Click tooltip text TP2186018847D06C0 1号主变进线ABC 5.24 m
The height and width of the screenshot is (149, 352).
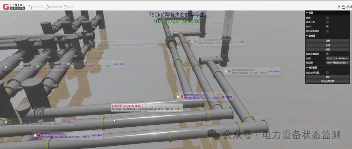click(147, 109)
